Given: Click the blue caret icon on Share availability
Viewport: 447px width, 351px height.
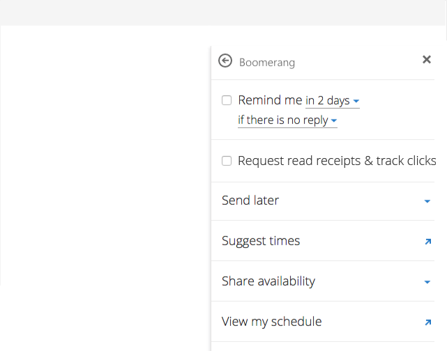Looking at the screenshot, I should coord(427,282).
